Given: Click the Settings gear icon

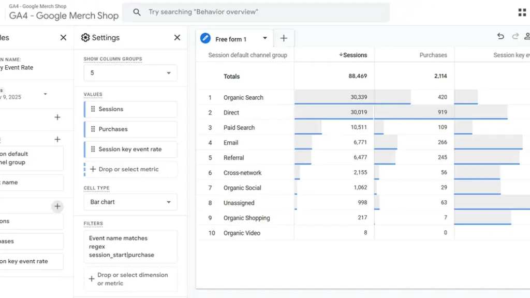Looking at the screenshot, I should click(85, 38).
